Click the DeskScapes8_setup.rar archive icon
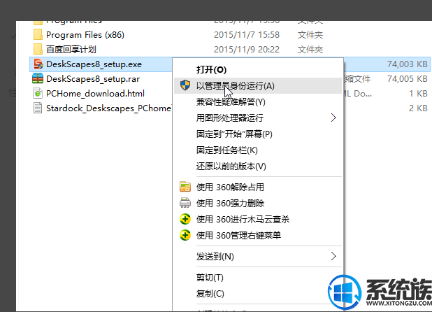This screenshot has height=312, width=432. click(x=38, y=78)
